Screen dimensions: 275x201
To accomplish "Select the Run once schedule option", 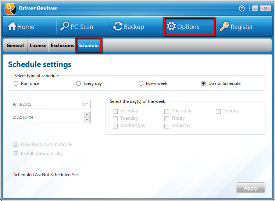I will pos(16,83).
